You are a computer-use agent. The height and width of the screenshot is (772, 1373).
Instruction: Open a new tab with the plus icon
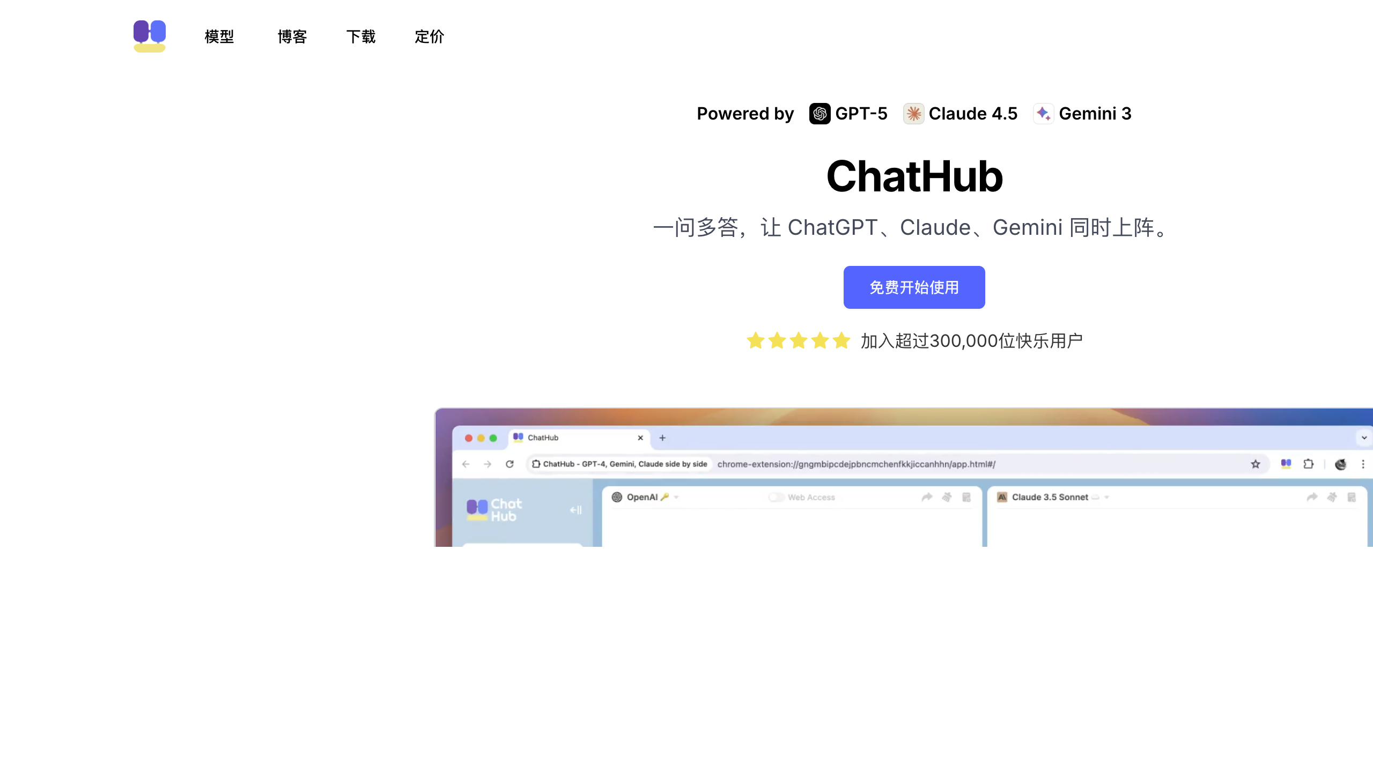click(x=662, y=438)
